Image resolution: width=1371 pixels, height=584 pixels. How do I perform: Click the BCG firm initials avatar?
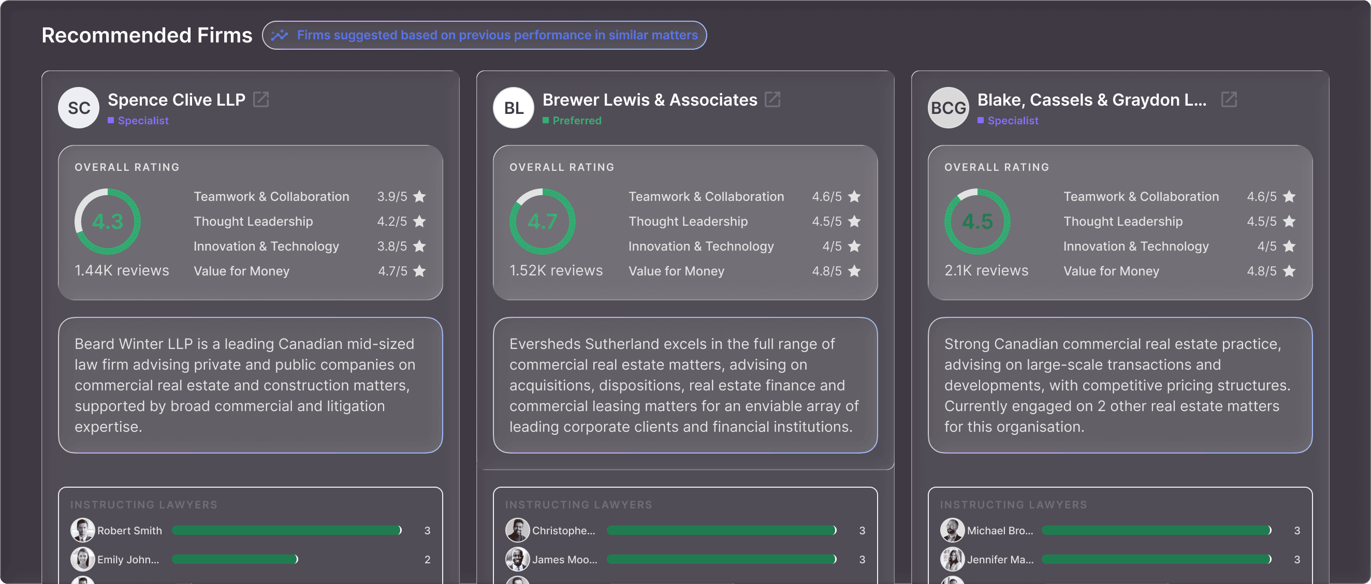(948, 108)
